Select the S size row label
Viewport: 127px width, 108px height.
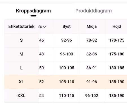tap(21, 40)
